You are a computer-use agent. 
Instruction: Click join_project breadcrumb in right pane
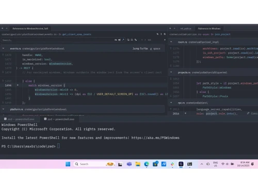(222, 34)
